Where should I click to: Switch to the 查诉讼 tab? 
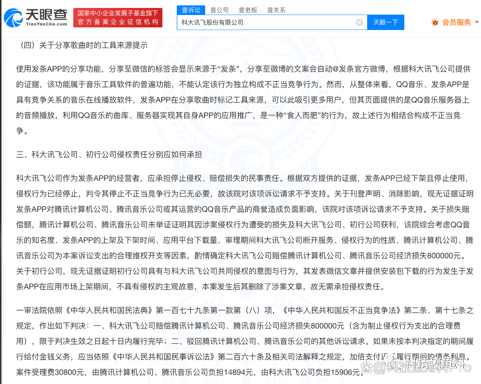191,10
